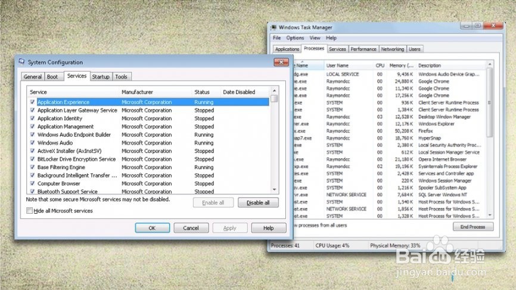Sort services by Manufacturer column
This screenshot has height=290, width=516.
156,92
